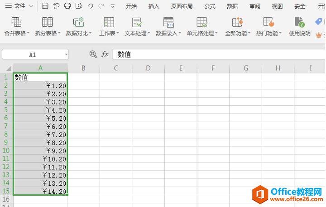Select cell with ¥3.20
The image size is (326, 207).
click(40, 102)
